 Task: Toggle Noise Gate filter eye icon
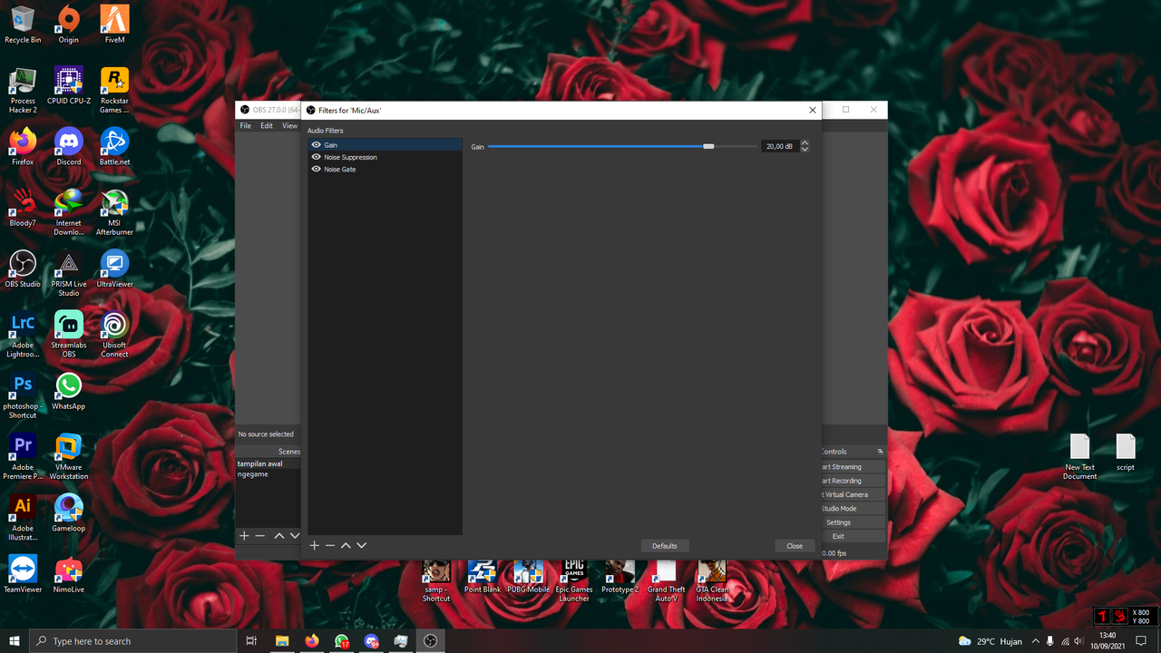click(316, 170)
